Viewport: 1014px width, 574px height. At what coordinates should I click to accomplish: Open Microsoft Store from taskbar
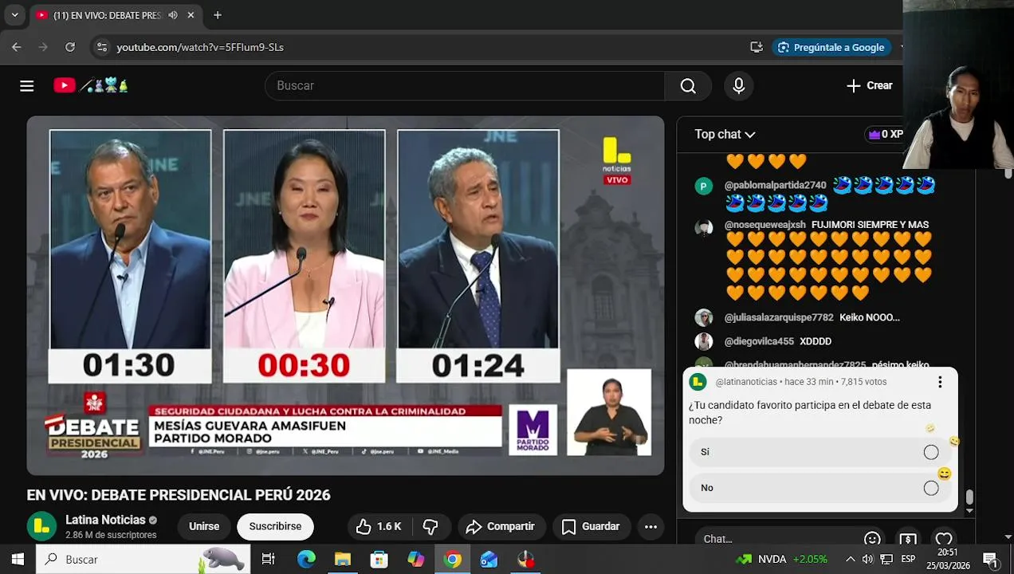click(x=379, y=559)
